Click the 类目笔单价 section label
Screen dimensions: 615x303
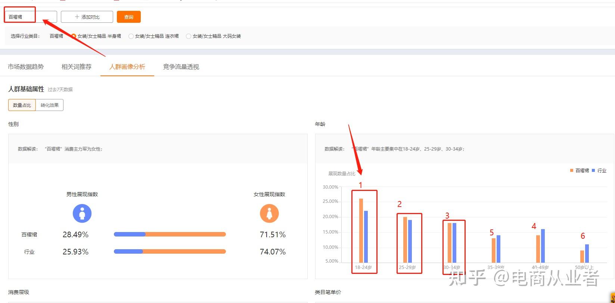click(x=328, y=292)
